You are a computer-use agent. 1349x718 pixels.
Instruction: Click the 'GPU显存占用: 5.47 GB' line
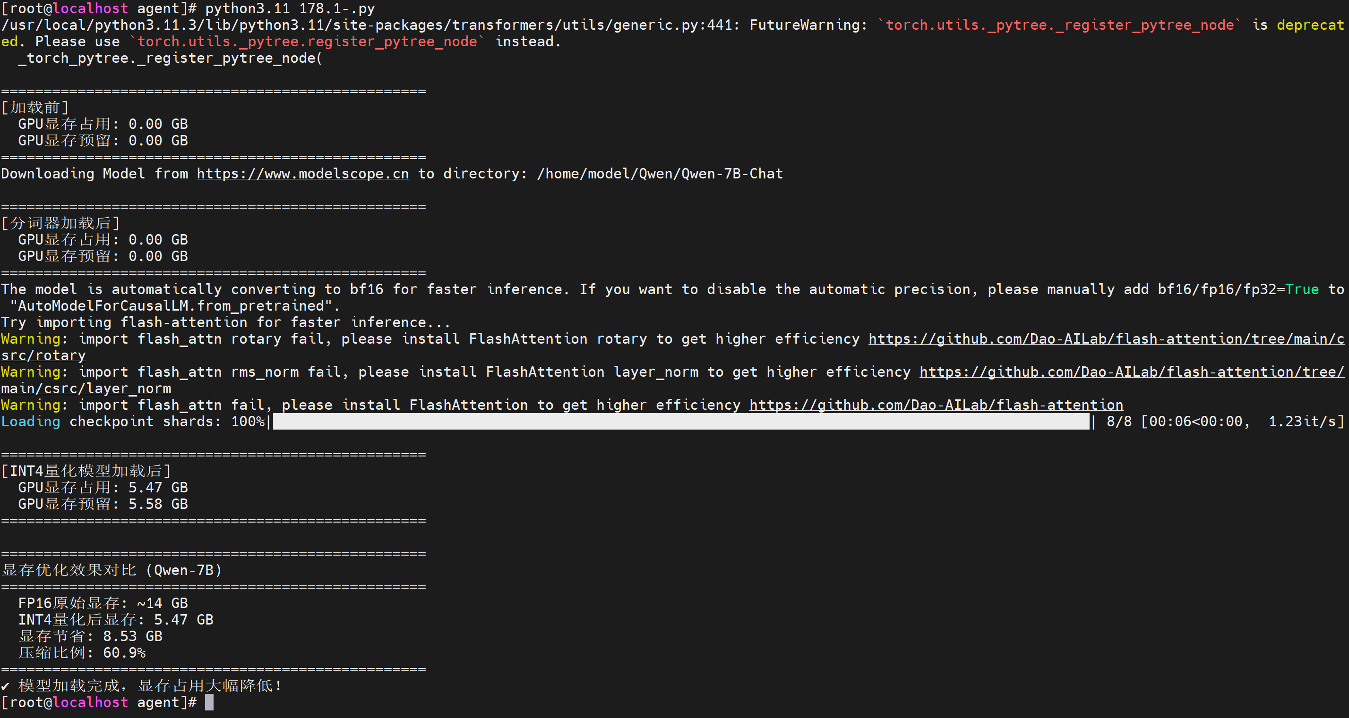(x=103, y=488)
